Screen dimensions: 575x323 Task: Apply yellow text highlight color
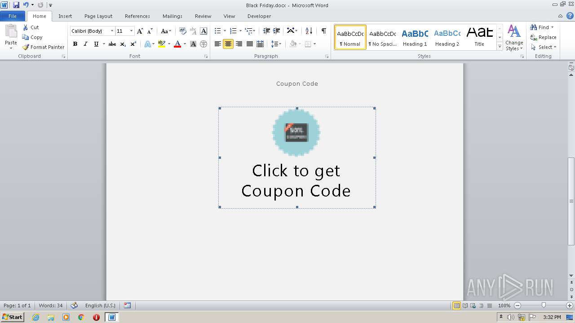162,44
